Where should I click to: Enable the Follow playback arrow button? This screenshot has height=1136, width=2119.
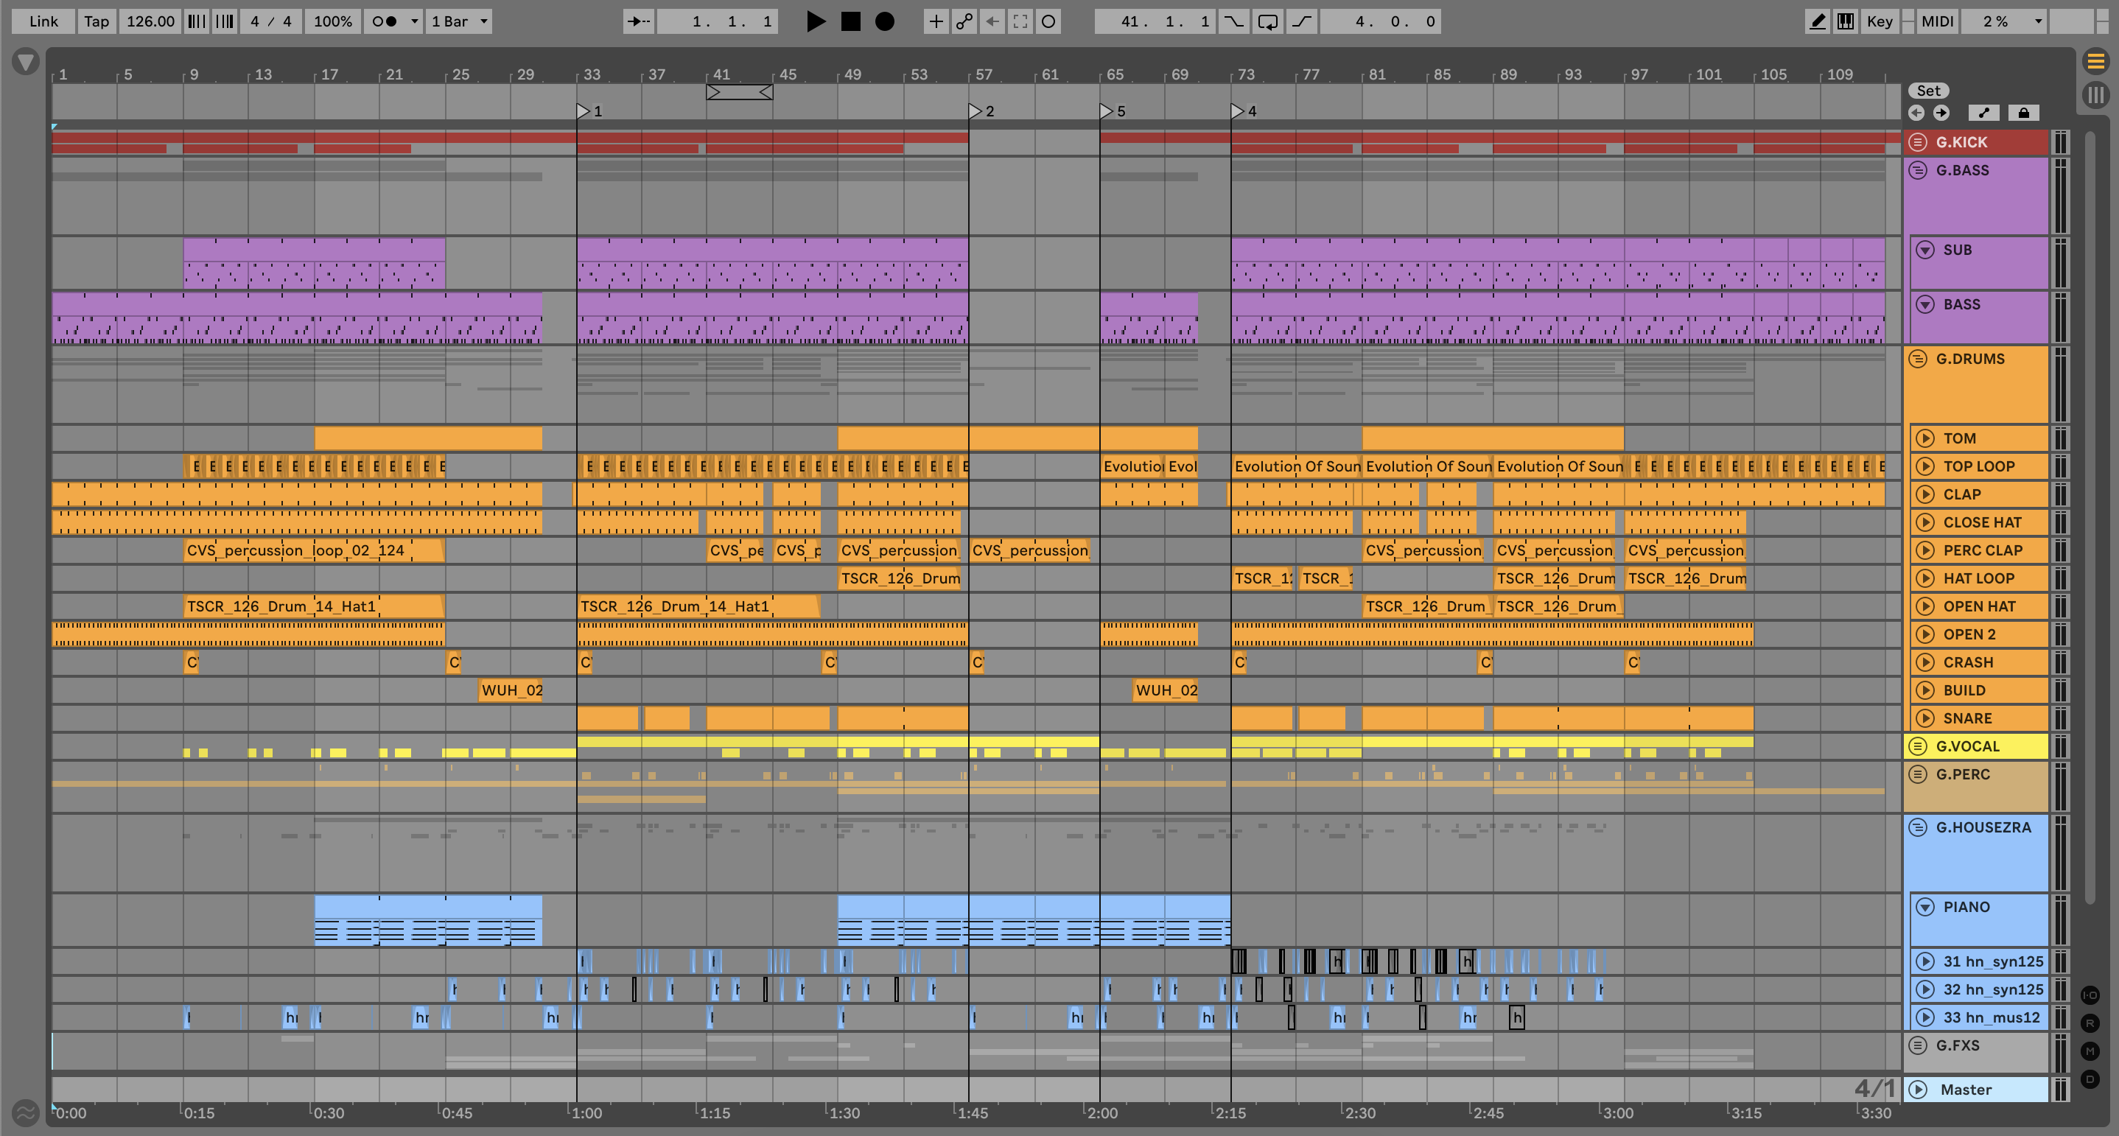tap(638, 21)
